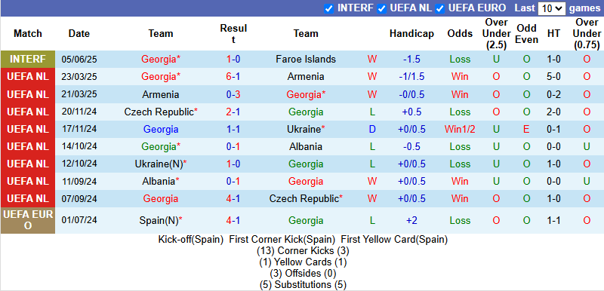This screenshot has height=291, width=604.
Task: Click the Faroe Islands team link
Action: (x=306, y=60)
